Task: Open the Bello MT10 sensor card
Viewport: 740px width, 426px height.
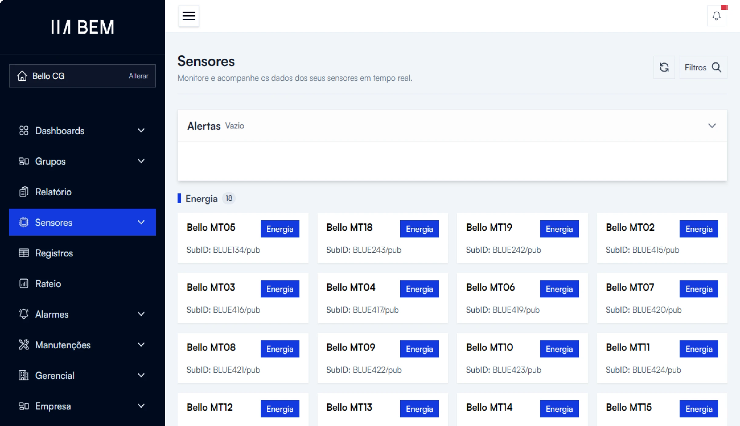Action: pos(522,358)
